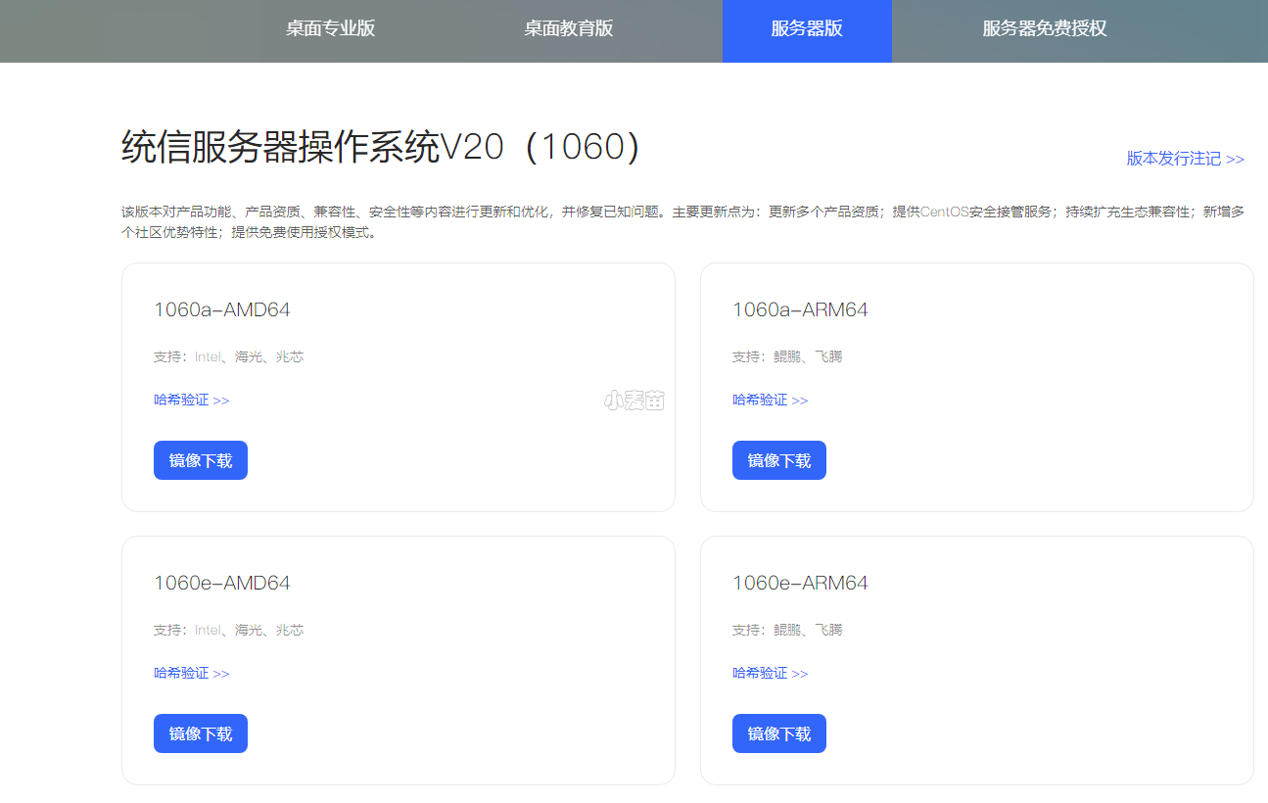Screen dimensions: 1268x803
Task: Open 哈希验证 for 1060a-ARM64
Action: 770,400
